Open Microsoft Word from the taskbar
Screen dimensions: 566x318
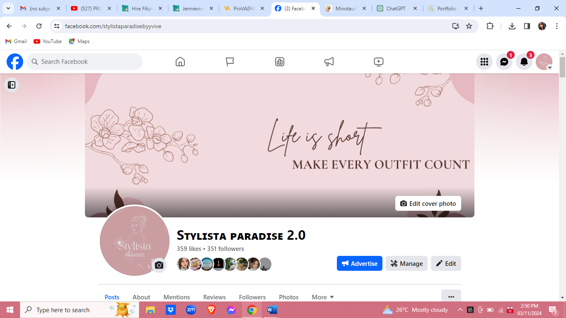coord(272,310)
